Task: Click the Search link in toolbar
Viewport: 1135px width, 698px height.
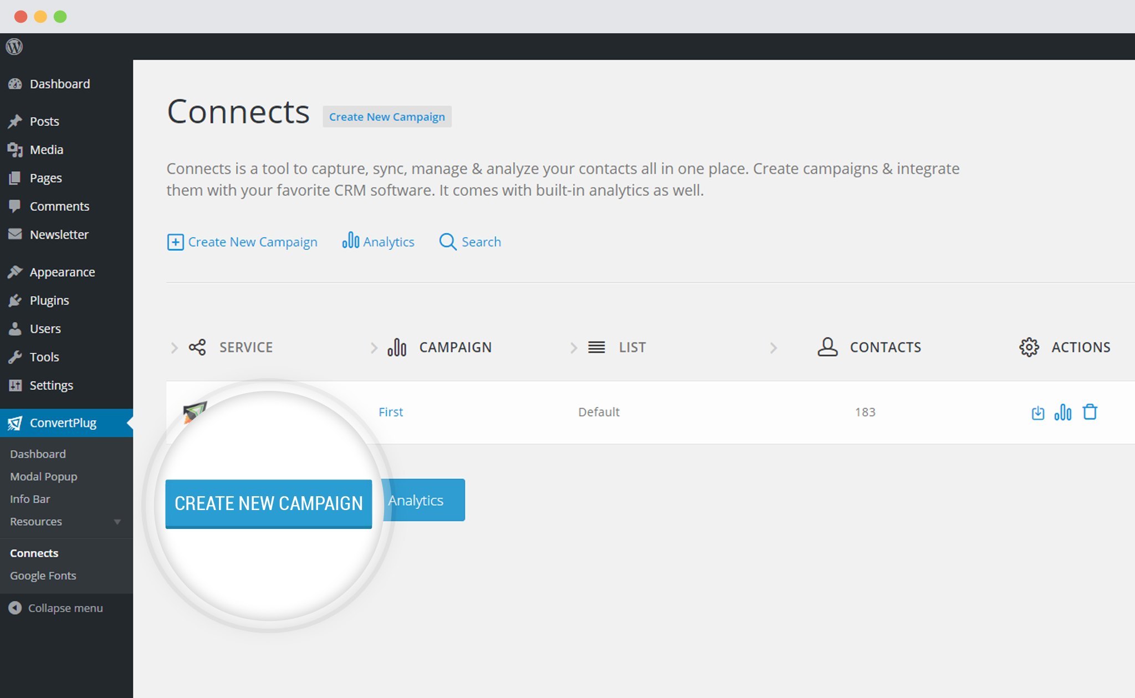Action: (x=469, y=242)
